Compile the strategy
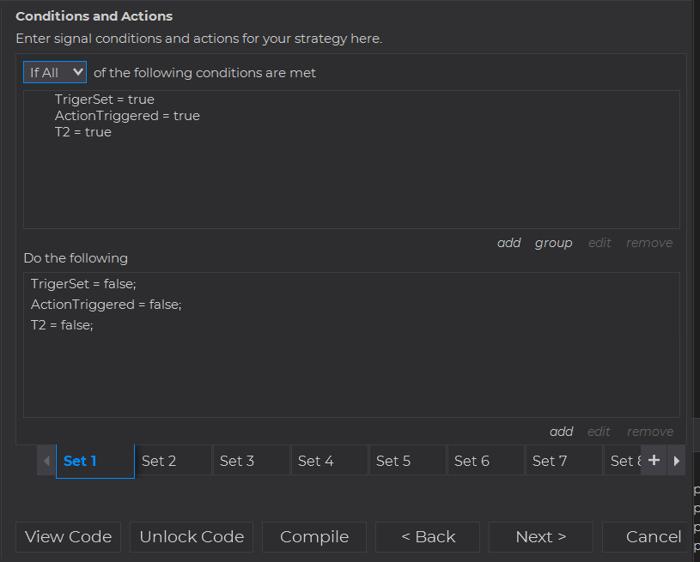The width and height of the screenshot is (700, 562). 314,537
